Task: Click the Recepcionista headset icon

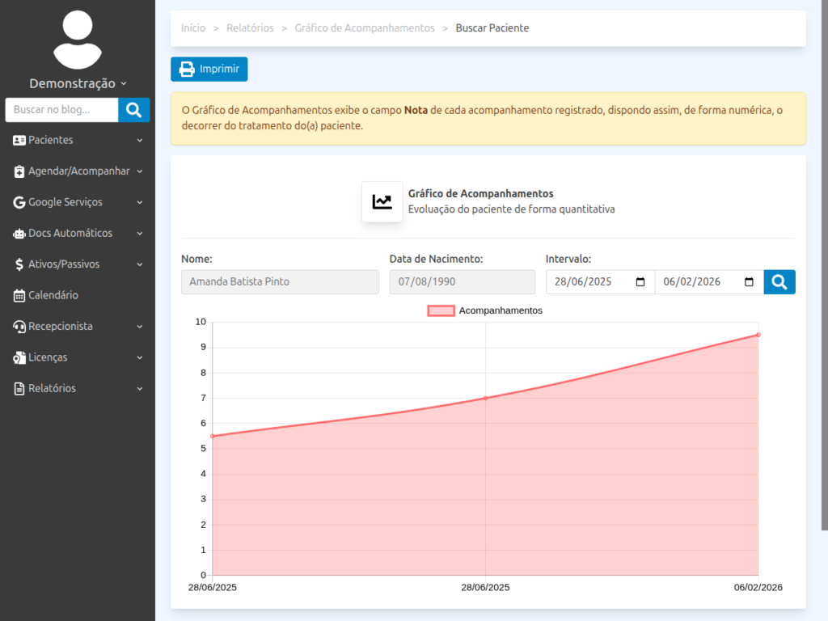Action: tap(19, 327)
